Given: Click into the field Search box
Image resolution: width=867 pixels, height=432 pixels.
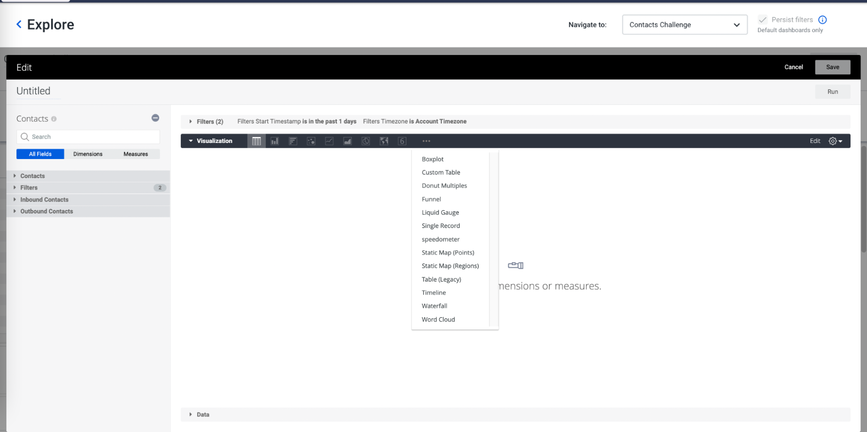Looking at the screenshot, I should click(x=88, y=136).
